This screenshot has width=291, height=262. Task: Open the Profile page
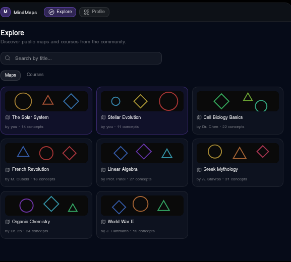(94, 12)
